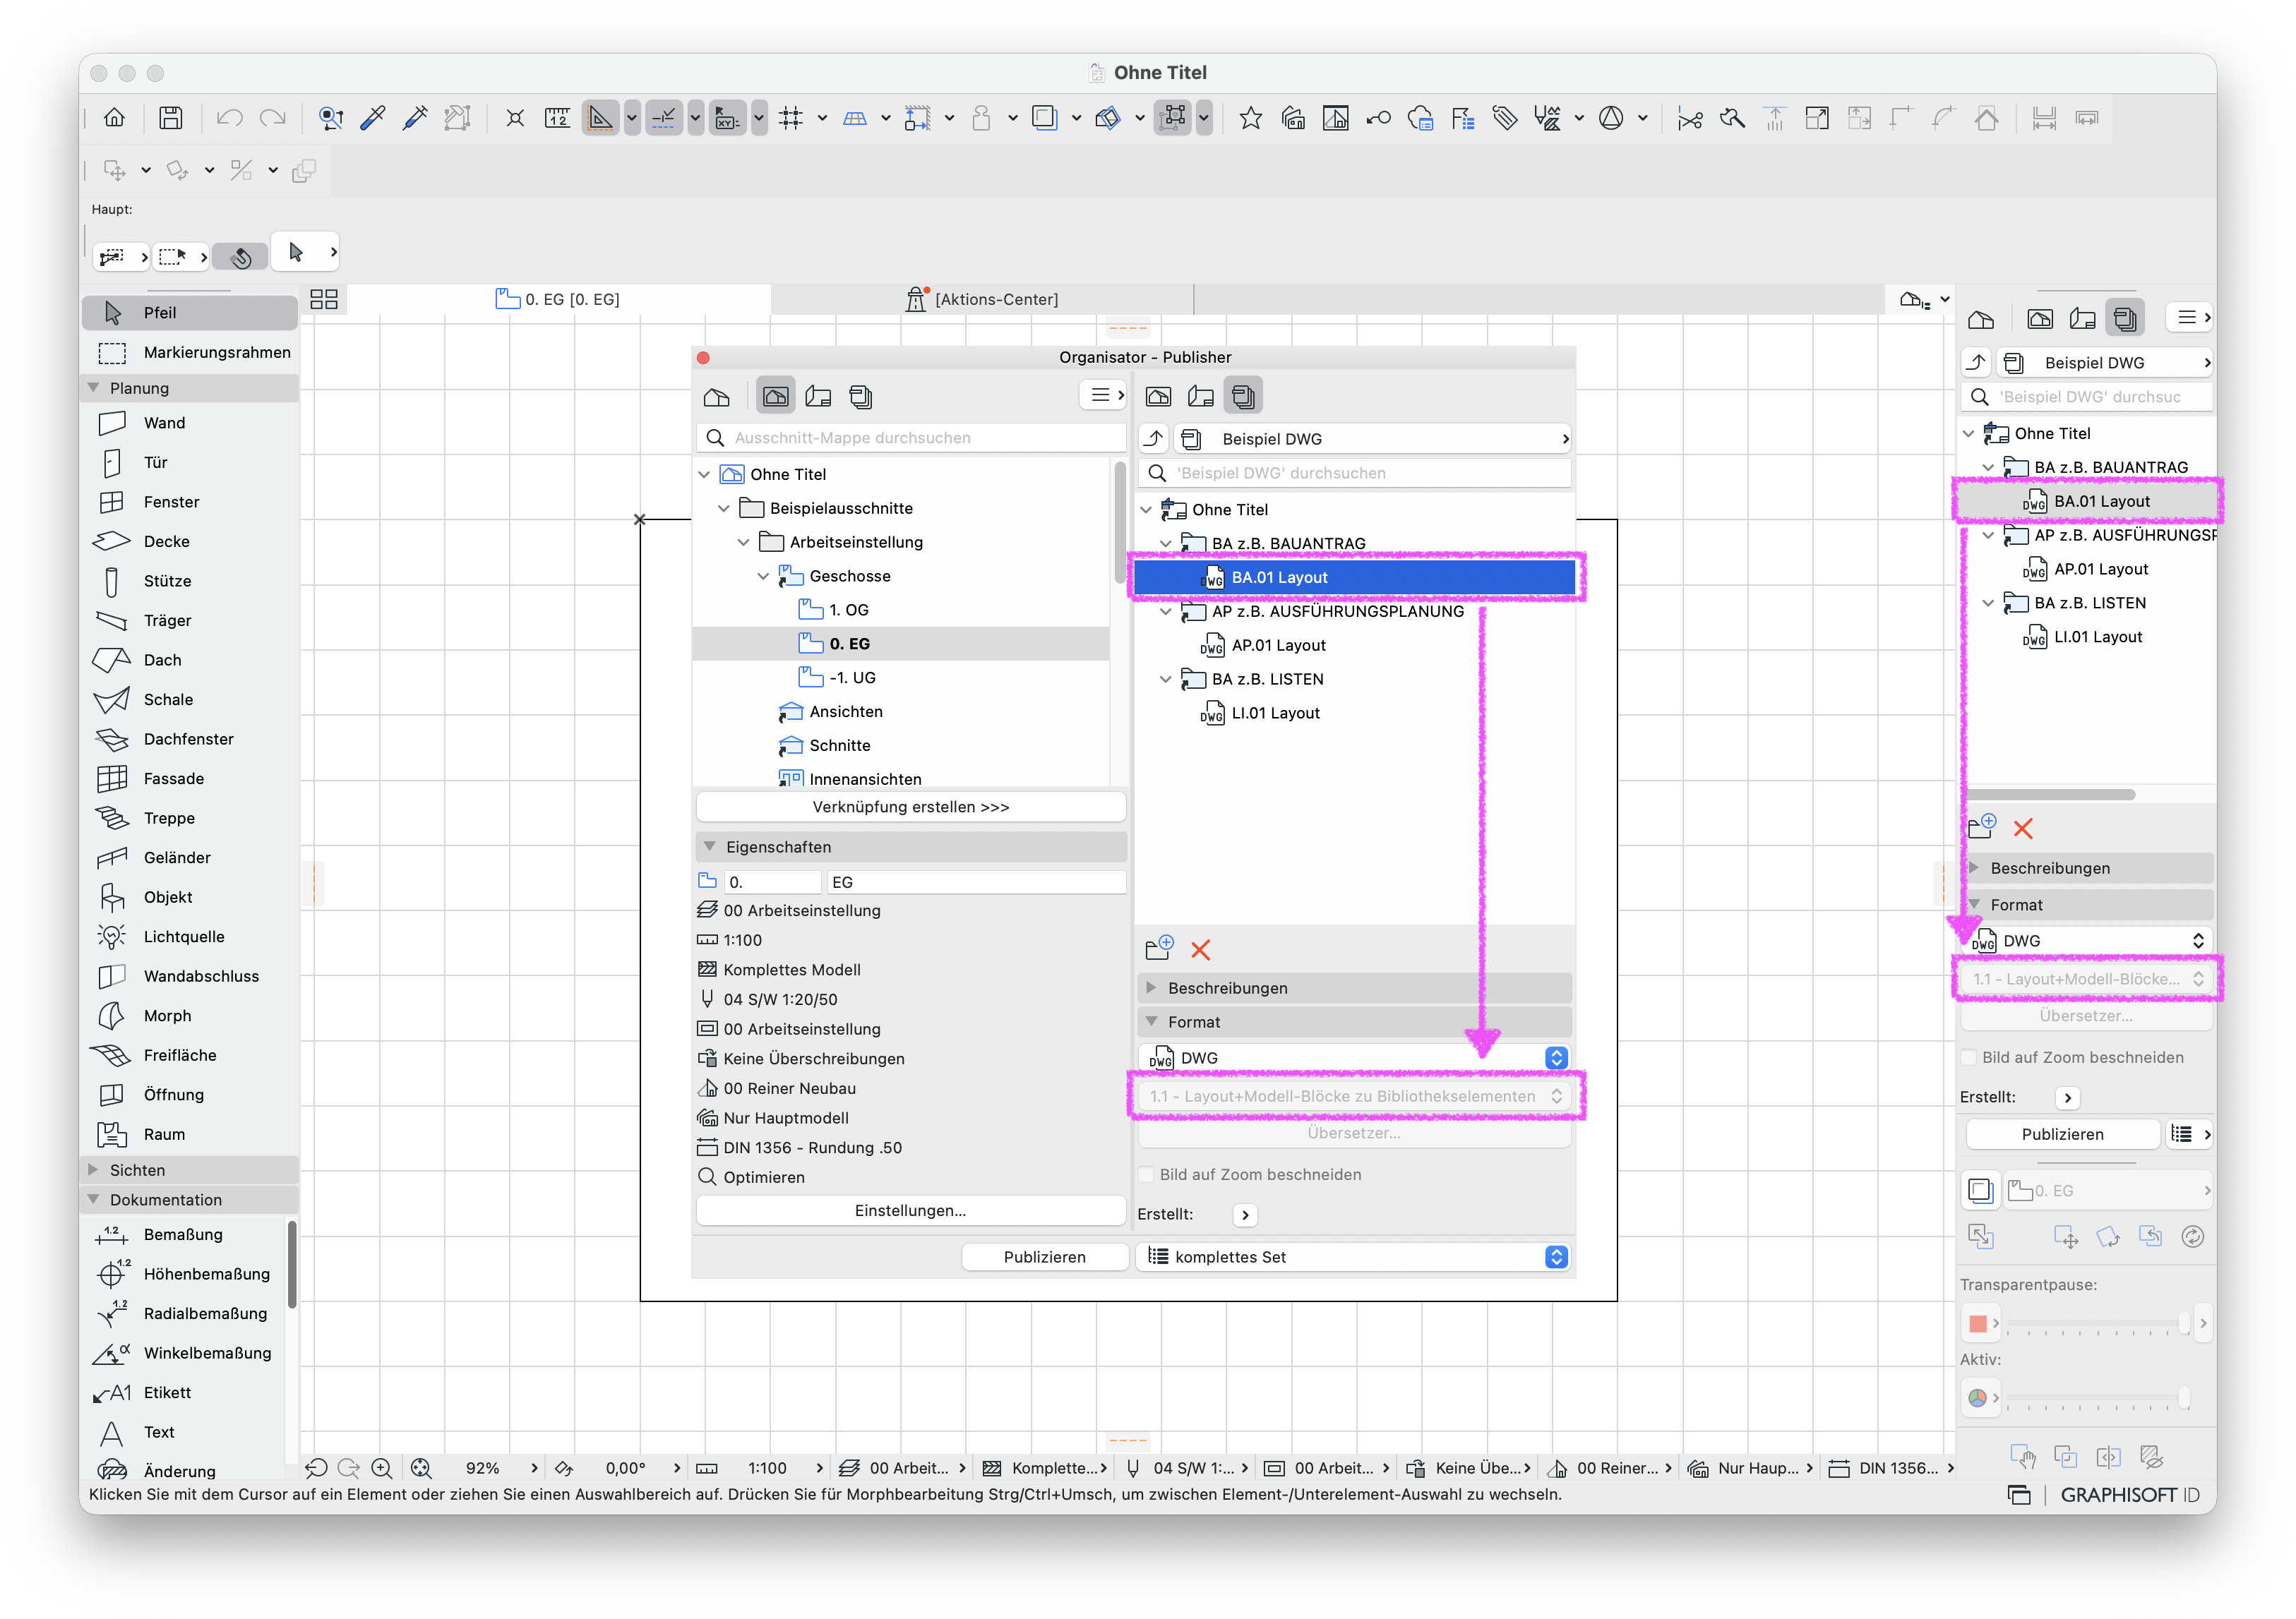Click the level-up arrow beside Beispiel DWG in Organisator
The height and width of the screenshot is (1619, 2296).
click(x=1154, y=439)
